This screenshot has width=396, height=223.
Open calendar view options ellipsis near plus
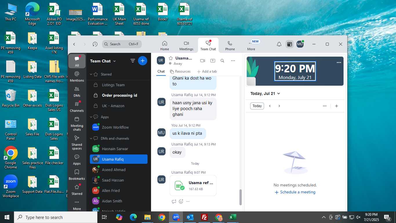(x=325, y=106)
